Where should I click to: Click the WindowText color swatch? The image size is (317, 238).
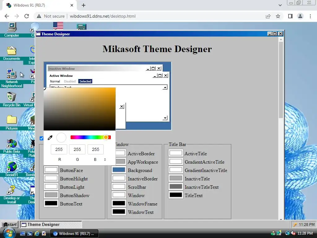click(x=119, y=211)
